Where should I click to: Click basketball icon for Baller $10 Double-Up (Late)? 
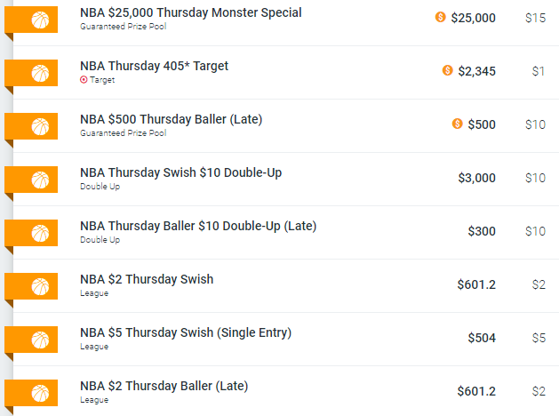[40, 232]
